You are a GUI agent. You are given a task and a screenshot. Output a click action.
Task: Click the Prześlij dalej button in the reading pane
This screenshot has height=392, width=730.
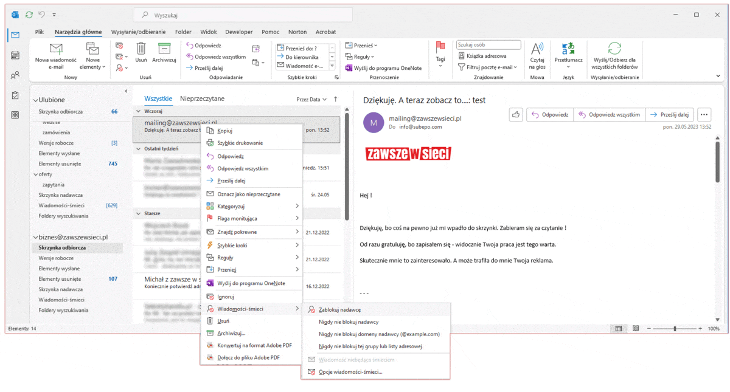click(669, 114)
